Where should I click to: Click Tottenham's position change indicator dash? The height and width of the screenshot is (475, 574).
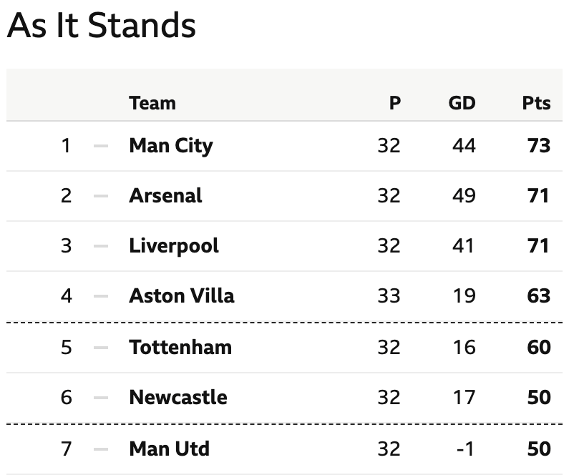[101, 347]
